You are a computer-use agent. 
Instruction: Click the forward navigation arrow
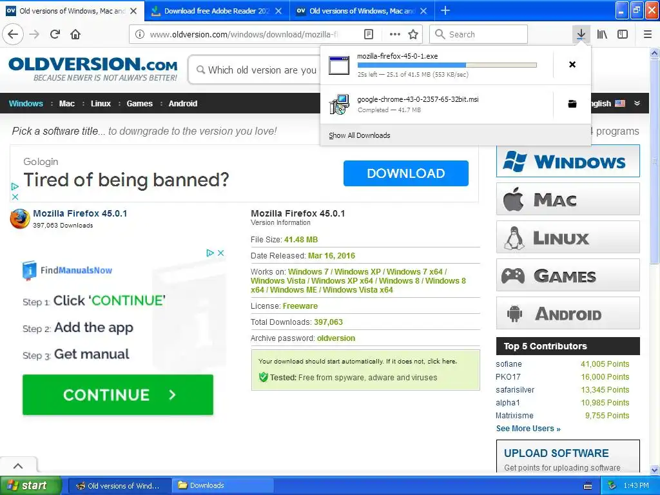coord(35,34)
